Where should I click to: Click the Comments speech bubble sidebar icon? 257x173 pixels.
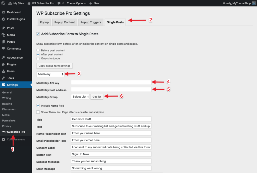(3, 48)
